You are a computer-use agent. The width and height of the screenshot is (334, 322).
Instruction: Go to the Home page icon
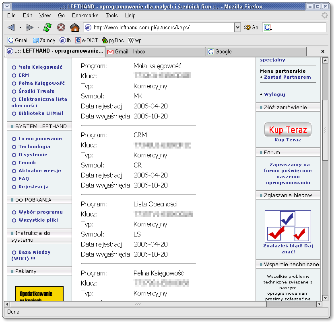pos(74,28)
